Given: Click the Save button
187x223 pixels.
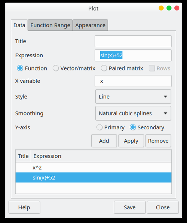Looking at the screenshot, I should (x=129, y=207).
